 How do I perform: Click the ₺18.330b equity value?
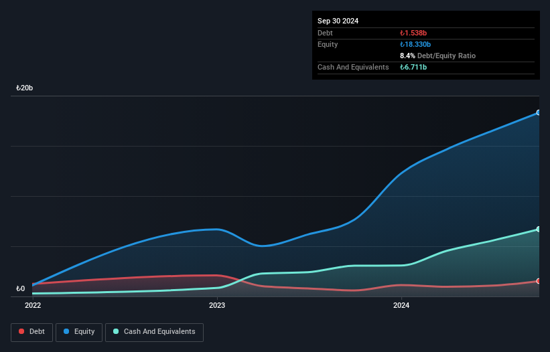pos(415,44)
